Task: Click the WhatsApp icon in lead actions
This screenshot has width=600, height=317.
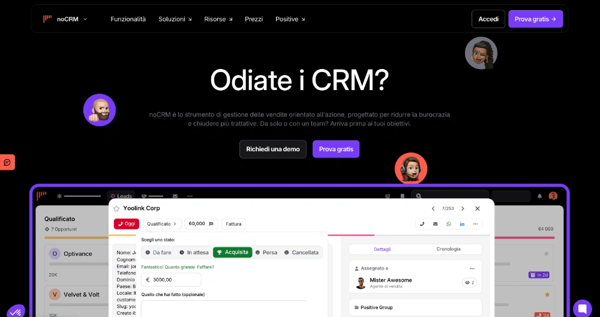Action: point(449,223)
